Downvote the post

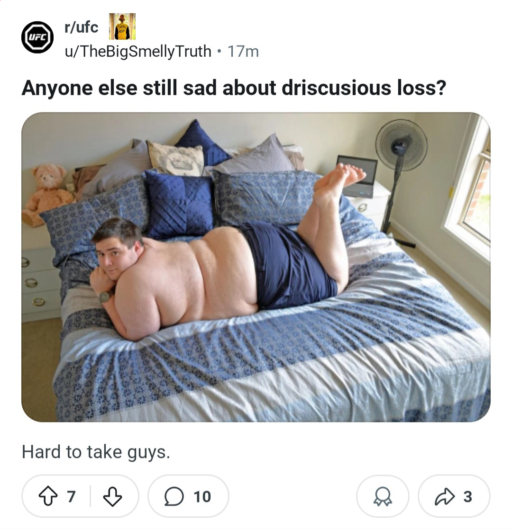(112, 496)
